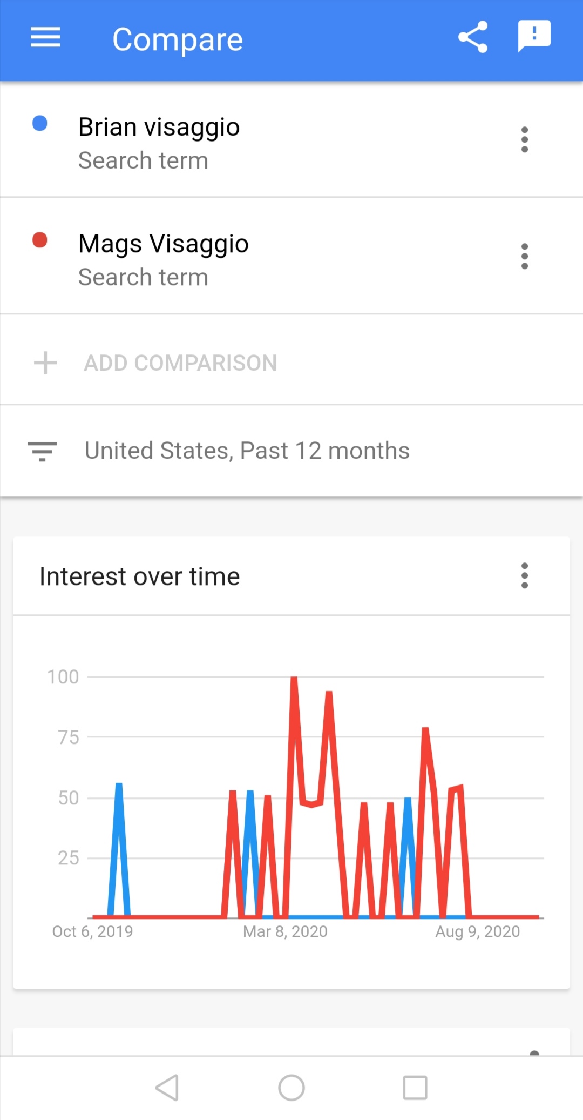Tap the filter icon next to United States
Viewport: 583px width, 1120px height.
42,451
